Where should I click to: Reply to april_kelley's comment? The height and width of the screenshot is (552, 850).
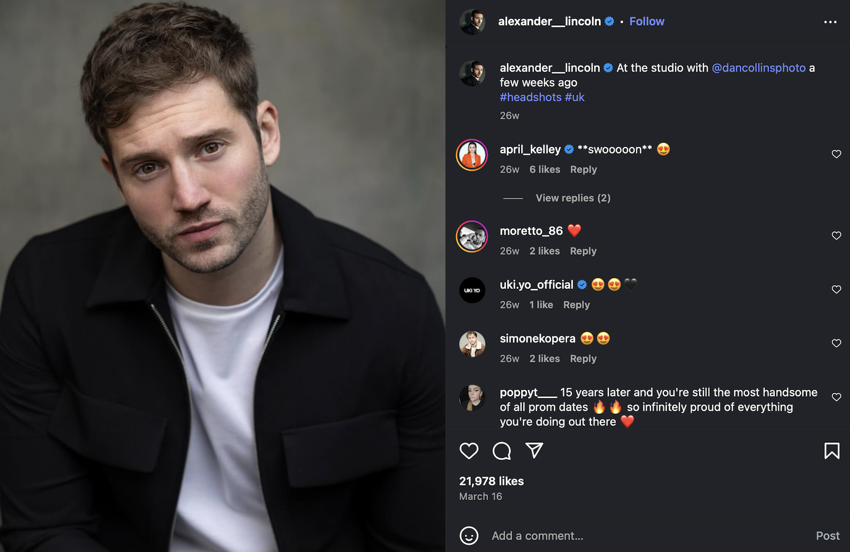[x=583, y=170]
